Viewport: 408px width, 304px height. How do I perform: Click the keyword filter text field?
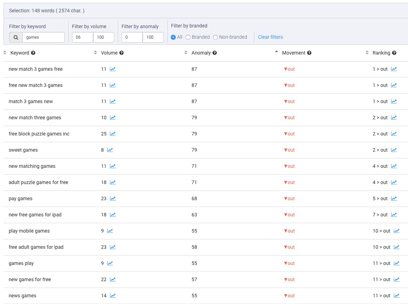point(43,37)
